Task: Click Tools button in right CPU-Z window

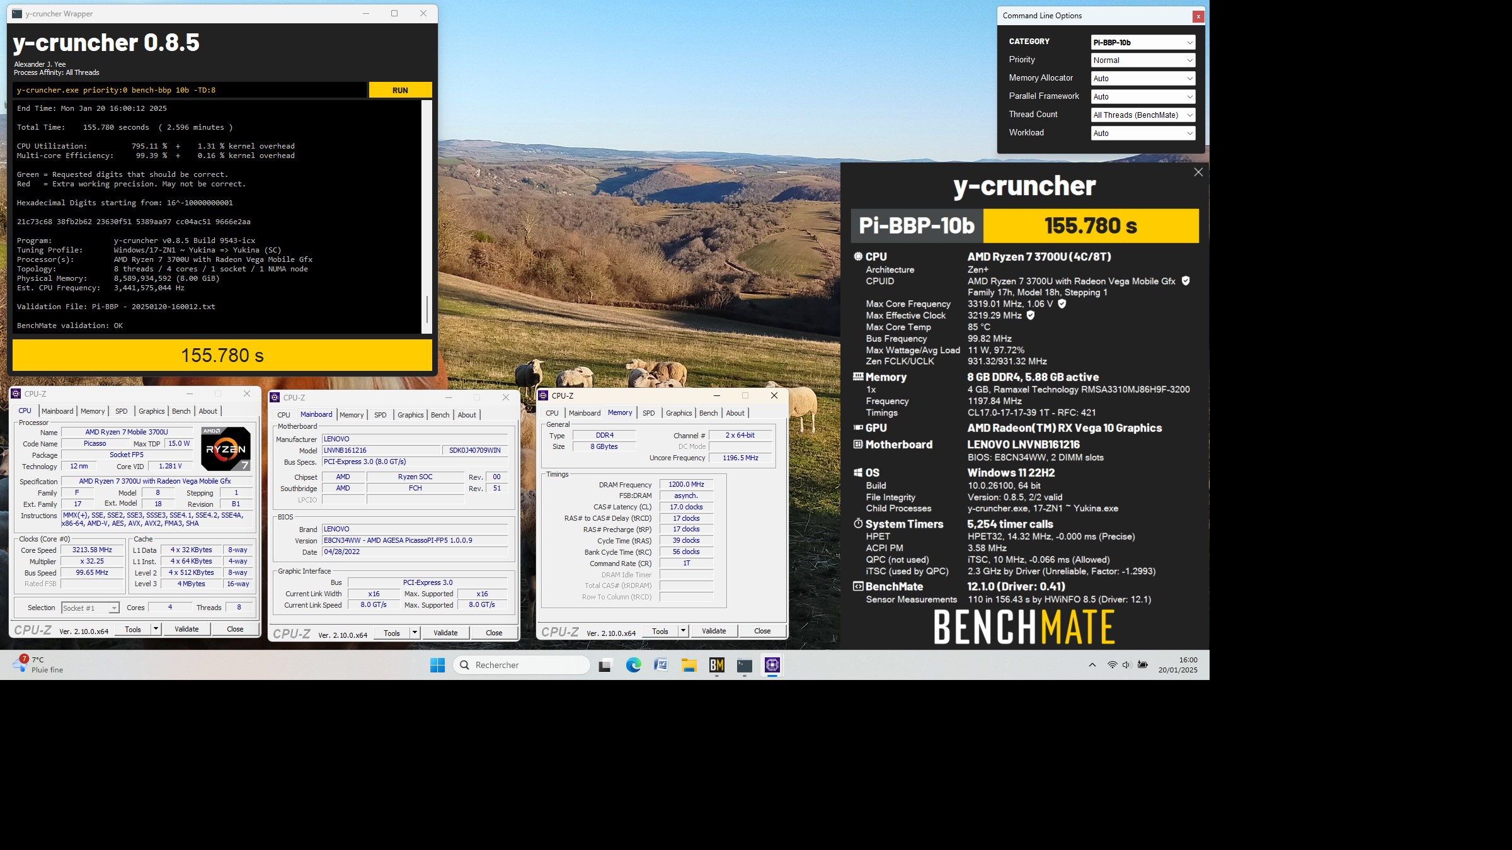Action: pyautogui.click(x=660, y=631)
